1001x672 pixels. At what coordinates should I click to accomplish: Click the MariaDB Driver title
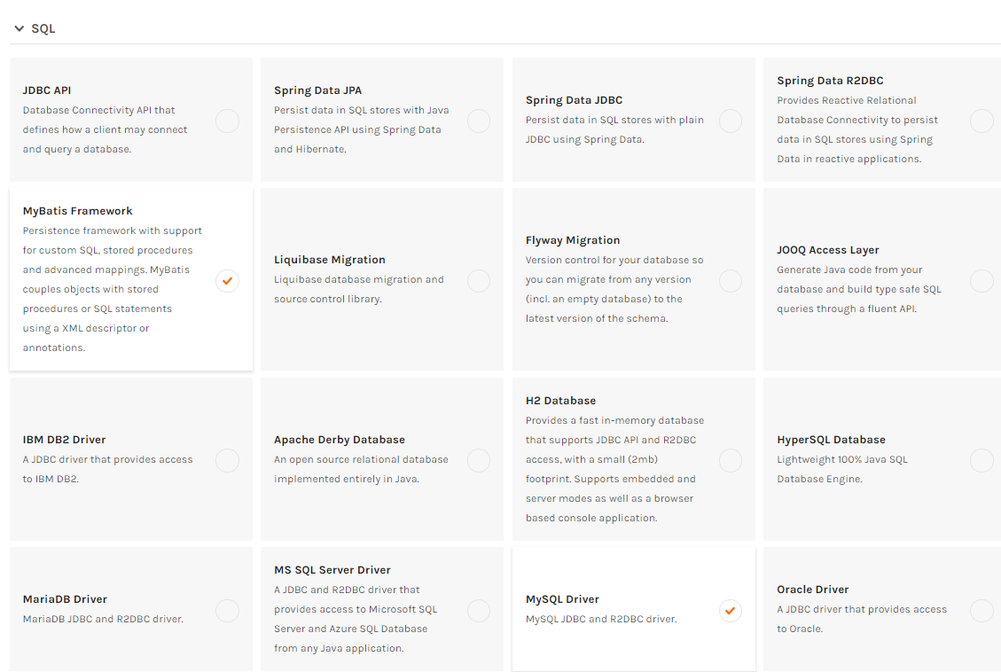[65, 599]
